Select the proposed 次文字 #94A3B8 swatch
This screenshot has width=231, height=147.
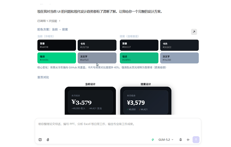click(179, 58)
